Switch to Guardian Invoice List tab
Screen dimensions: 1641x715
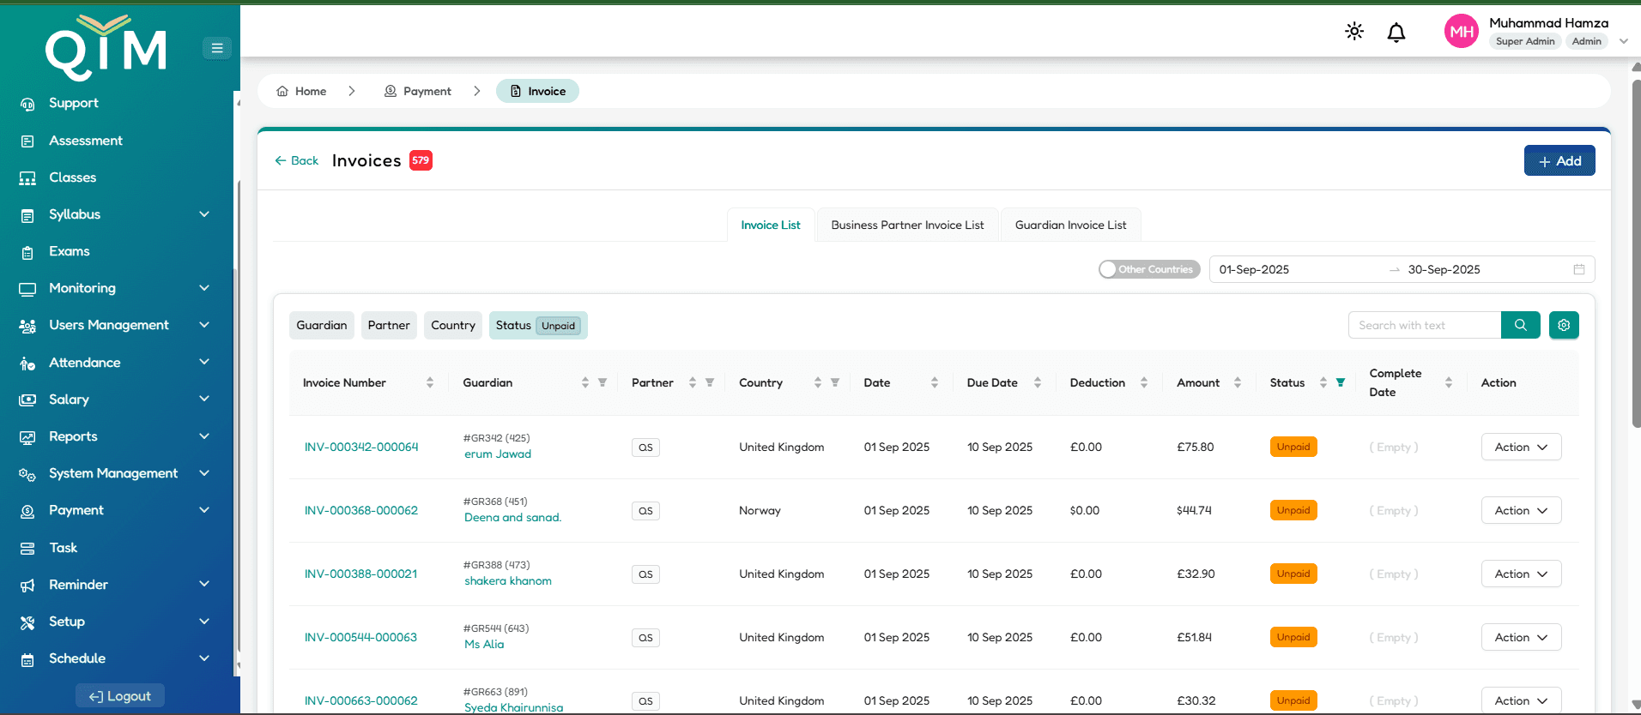[1070, 225]
